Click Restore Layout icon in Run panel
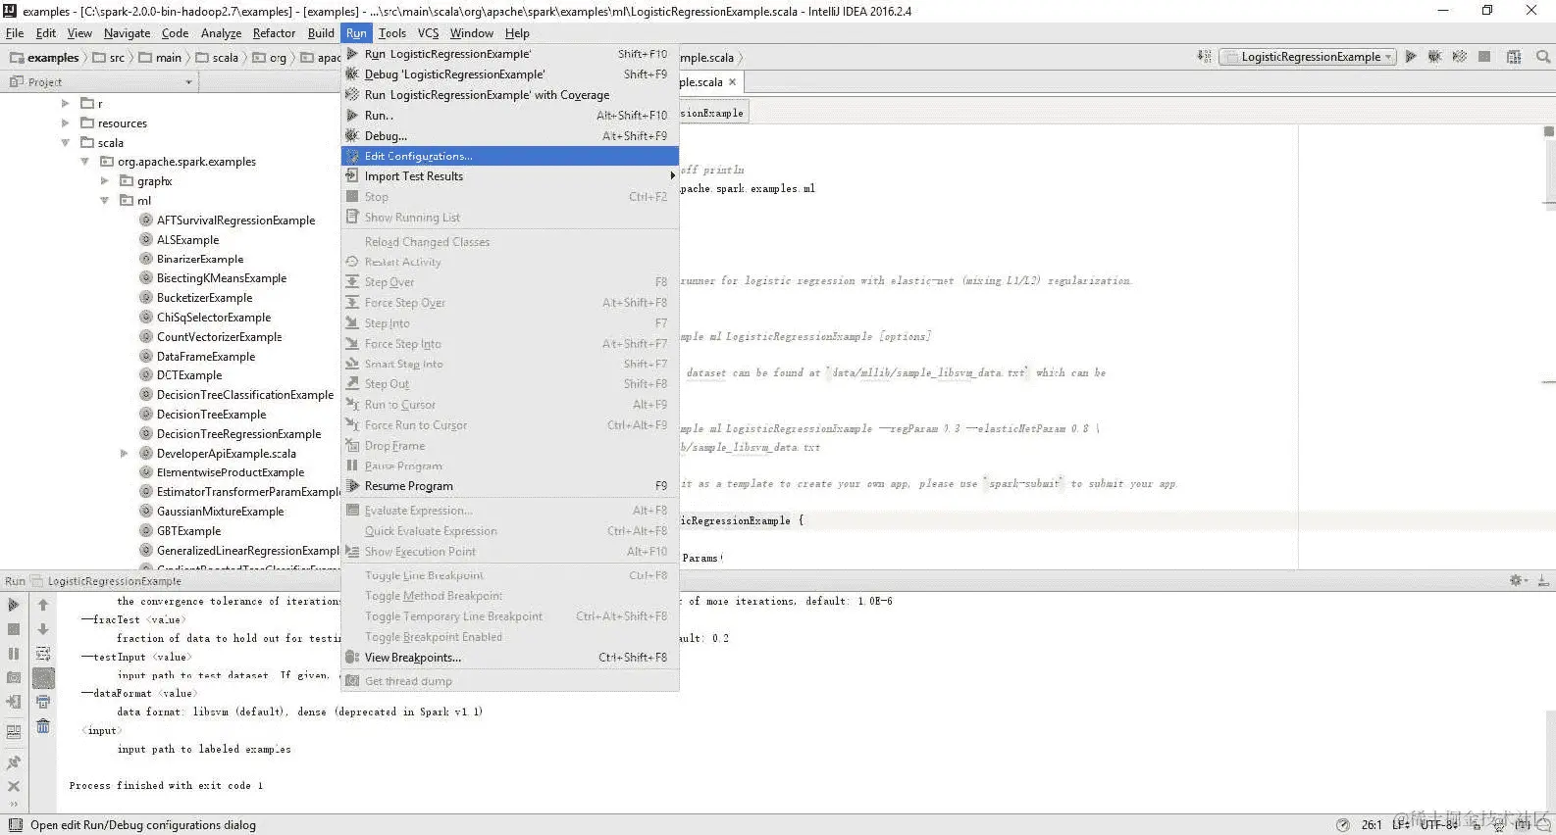 click(14, 731)
